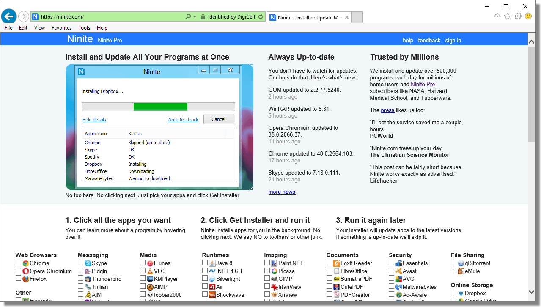Open the Favorites star icon
This screenshot has width=541, height=307.
coord(508,16)
